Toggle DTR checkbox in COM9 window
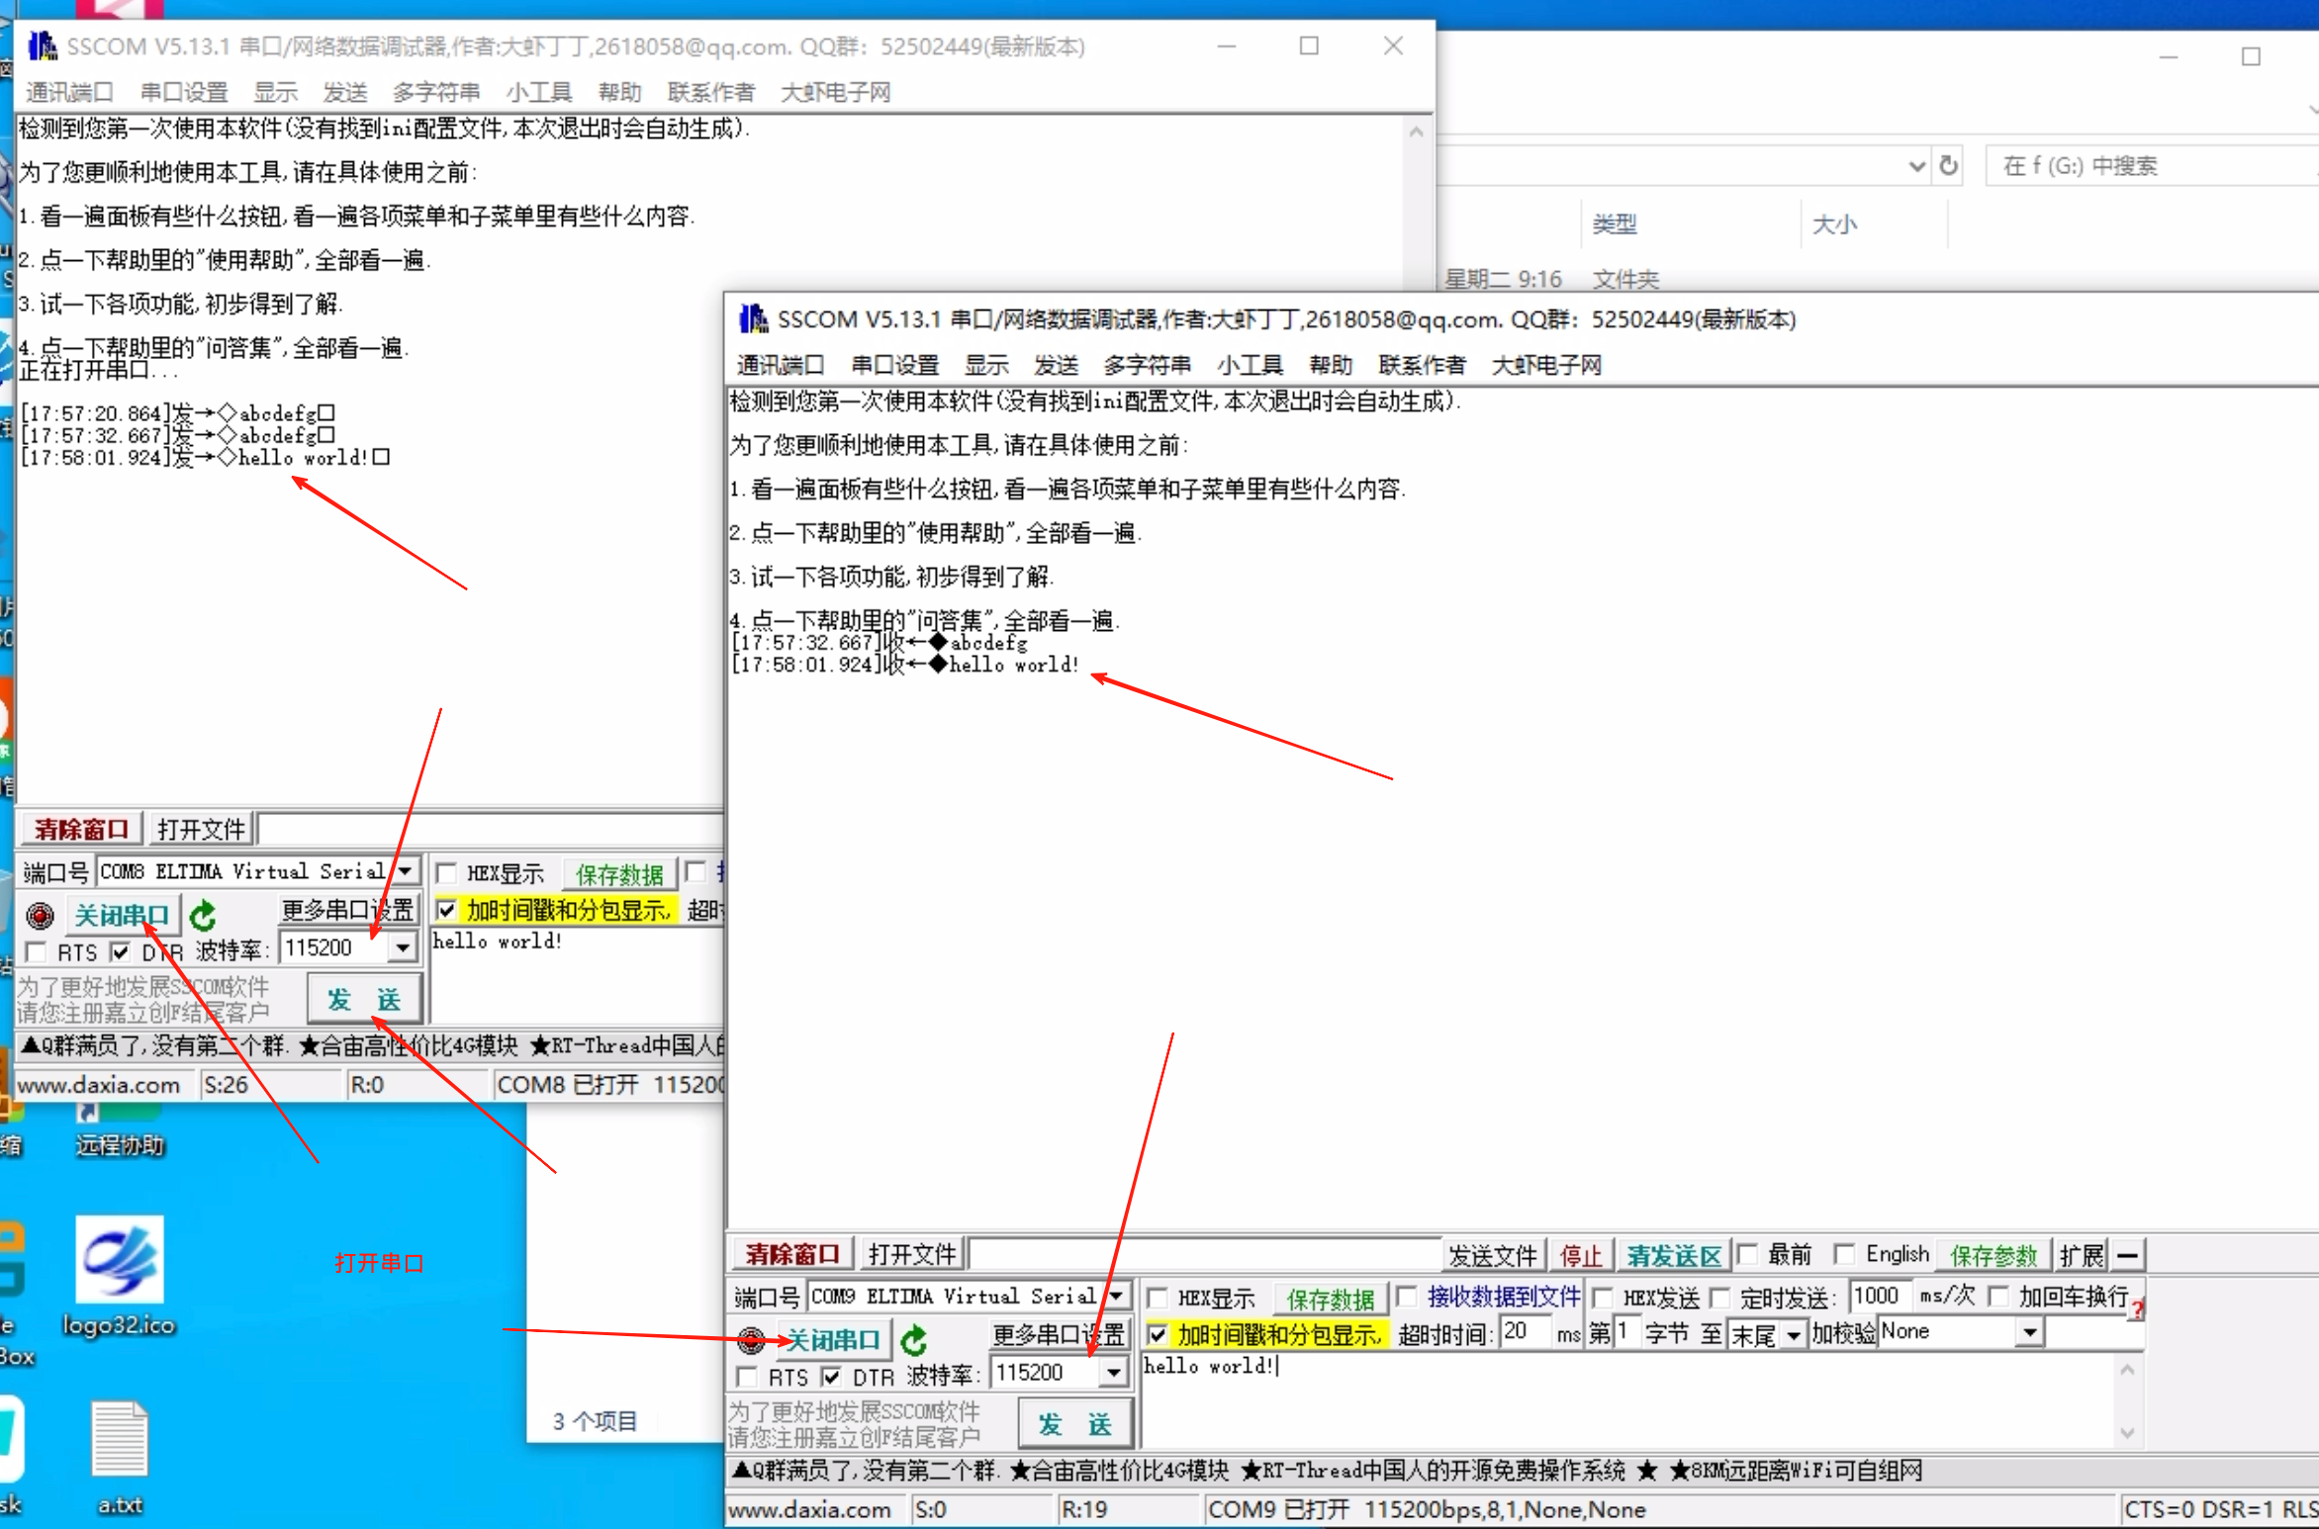Viewport: 2319px width, 1529px height. (x=831, y=1377)
